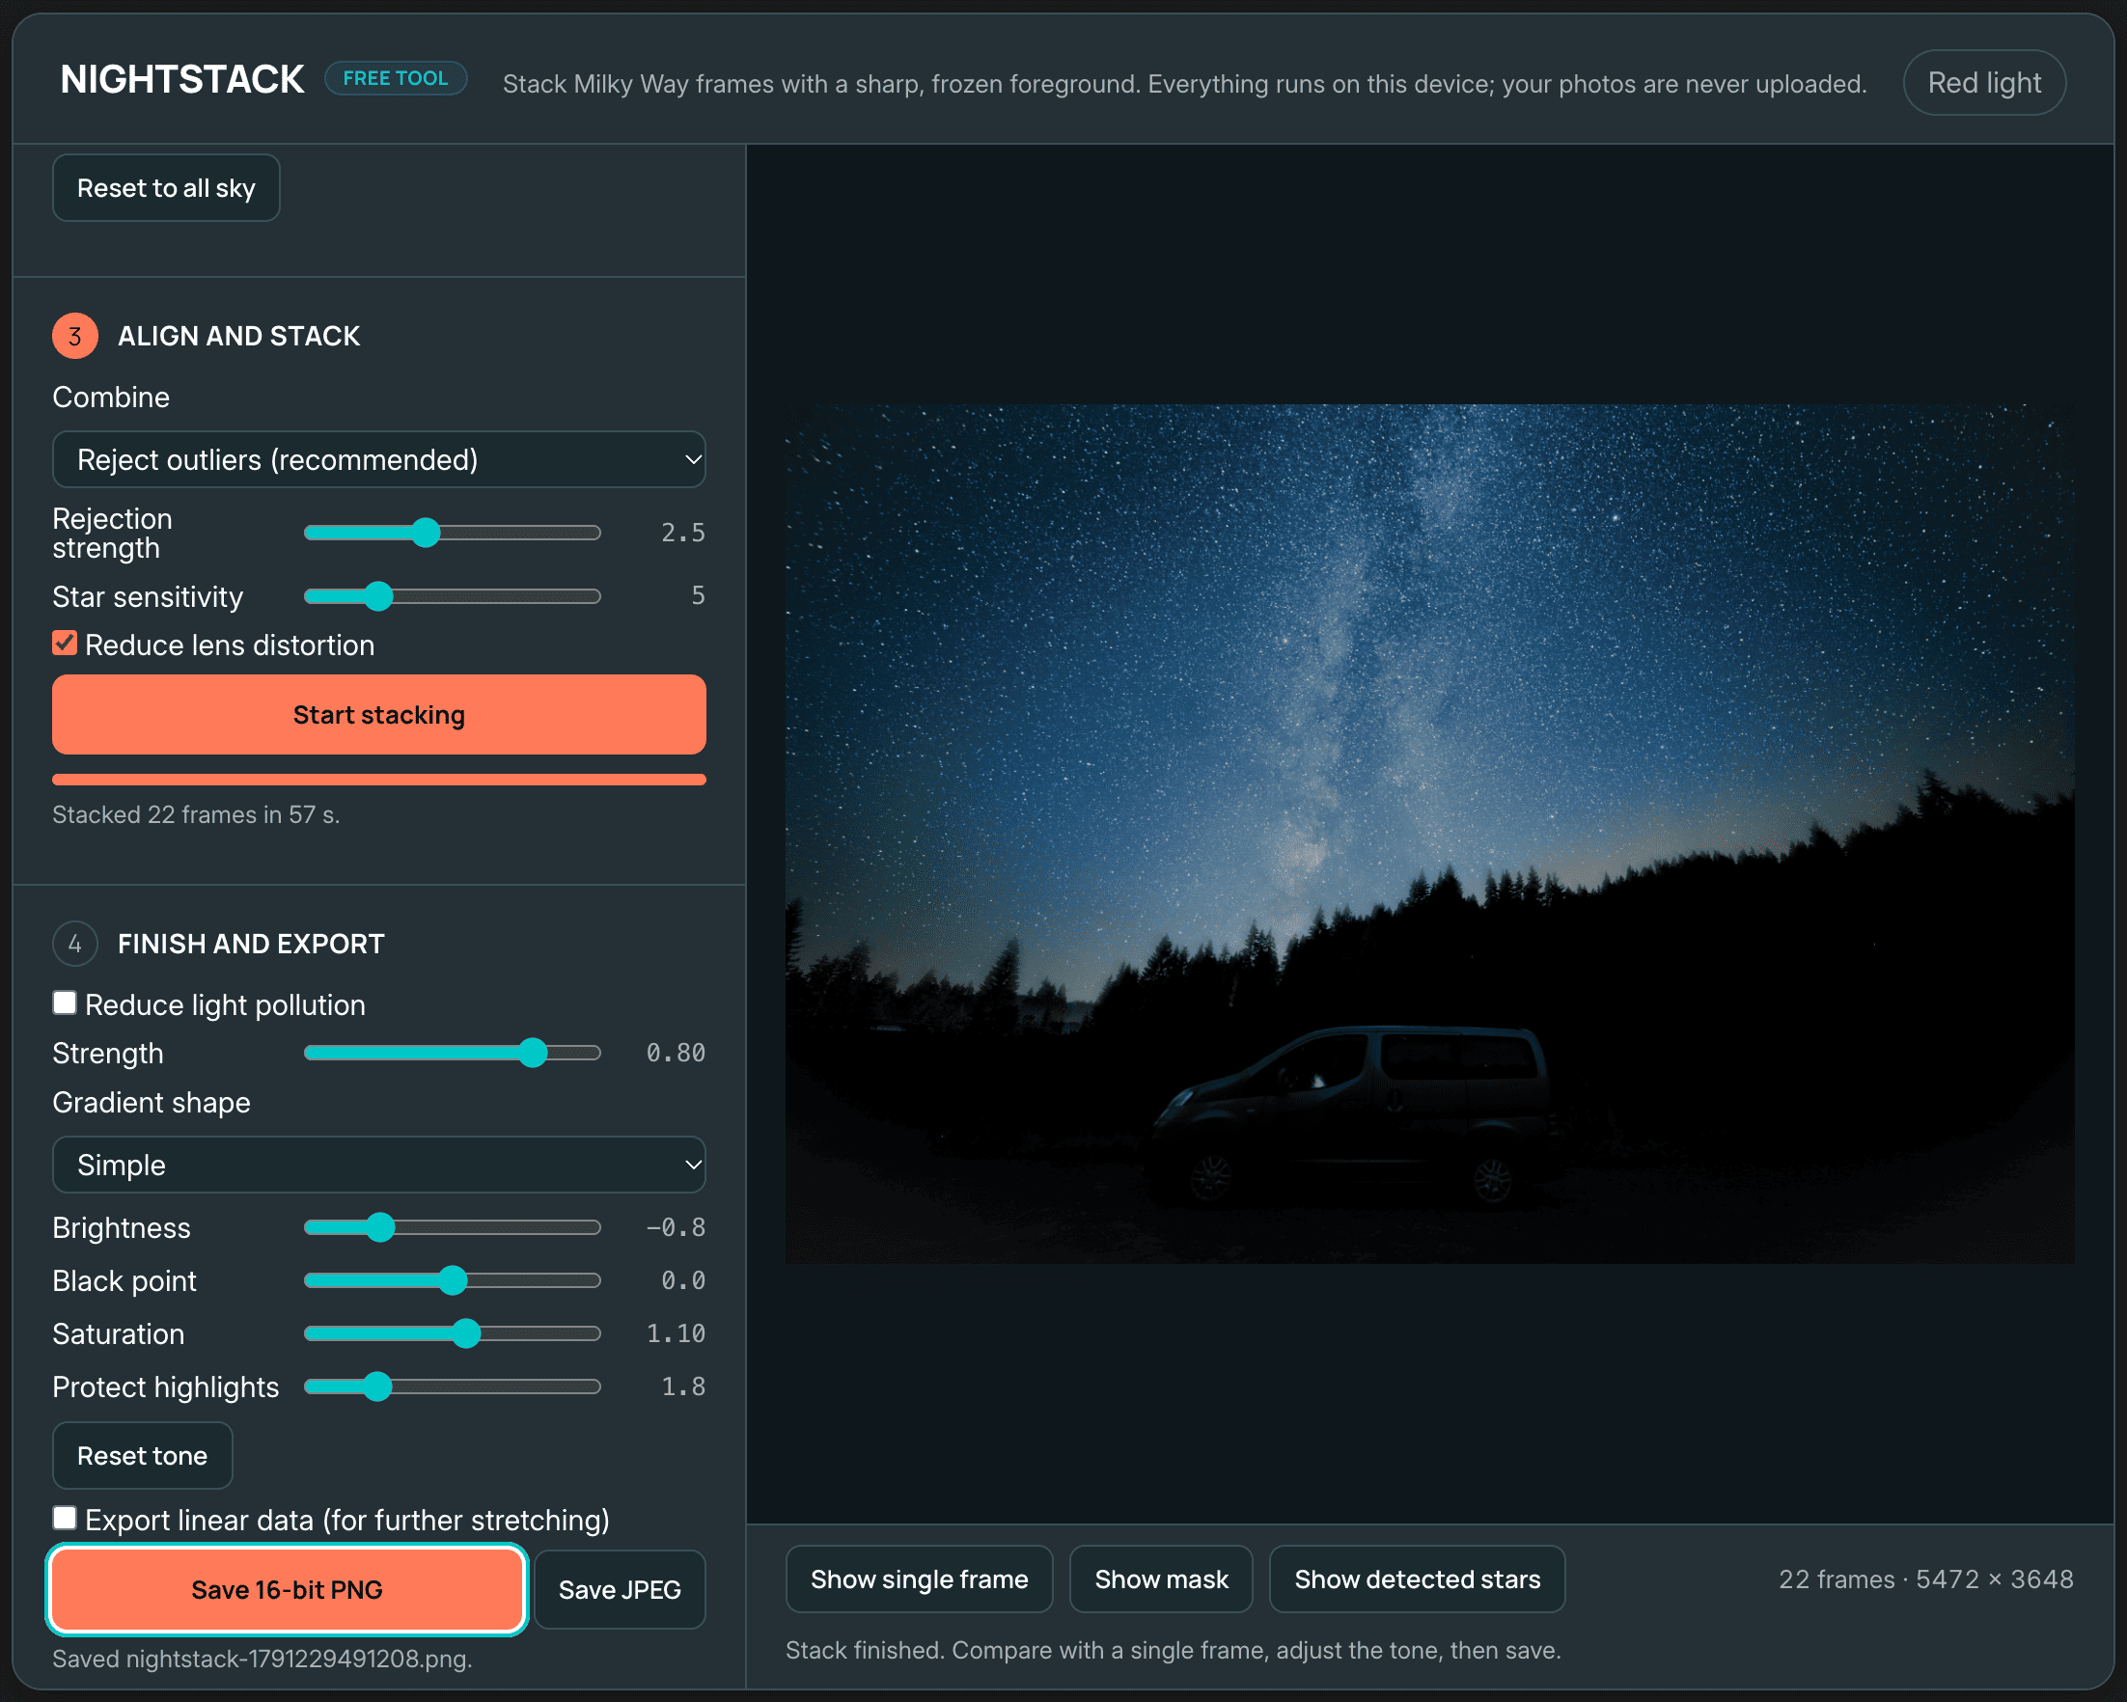Screen dimensions: 2127x1702
Task: Click the Rejection strength value 2.5
Action: coord(682,533)
